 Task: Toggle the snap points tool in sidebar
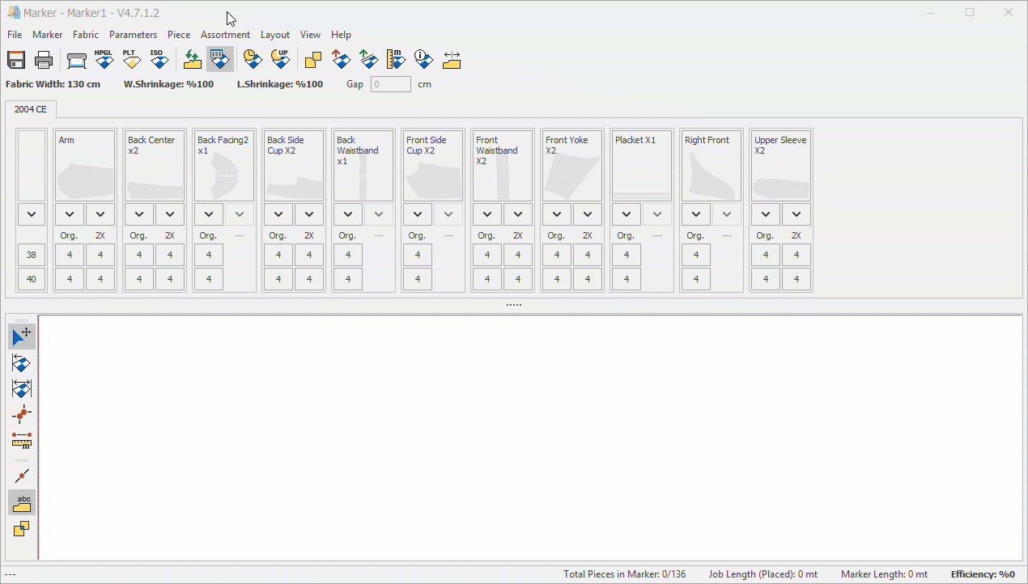click(x=22, y=414)
